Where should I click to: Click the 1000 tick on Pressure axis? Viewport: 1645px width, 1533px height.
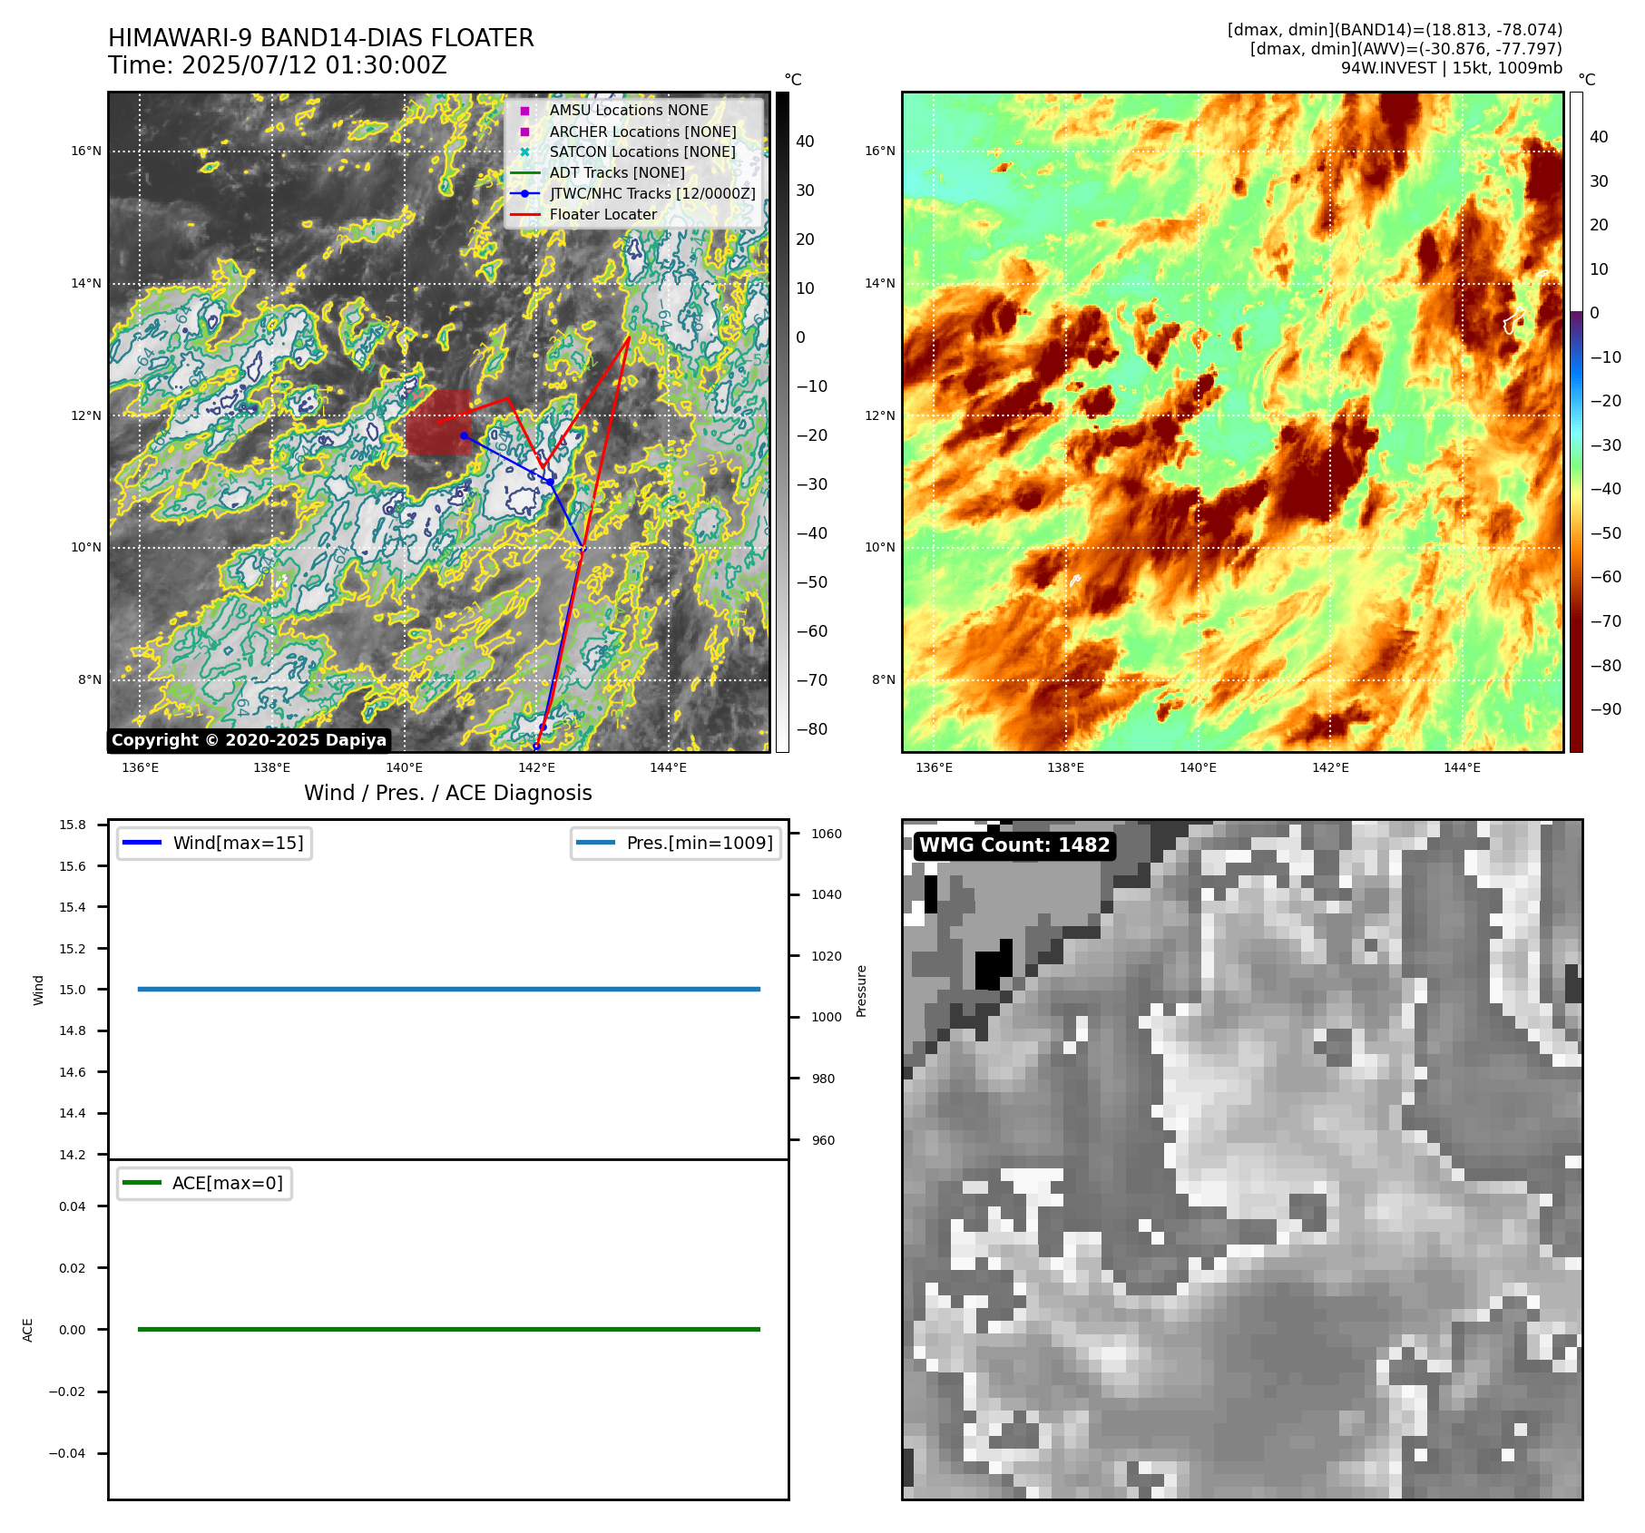pos(827,1017)
